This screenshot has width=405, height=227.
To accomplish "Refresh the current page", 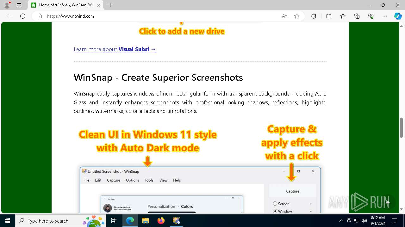I will coord(23,16).
